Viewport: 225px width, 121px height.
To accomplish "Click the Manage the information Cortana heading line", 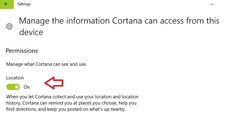I will (119, 21).
